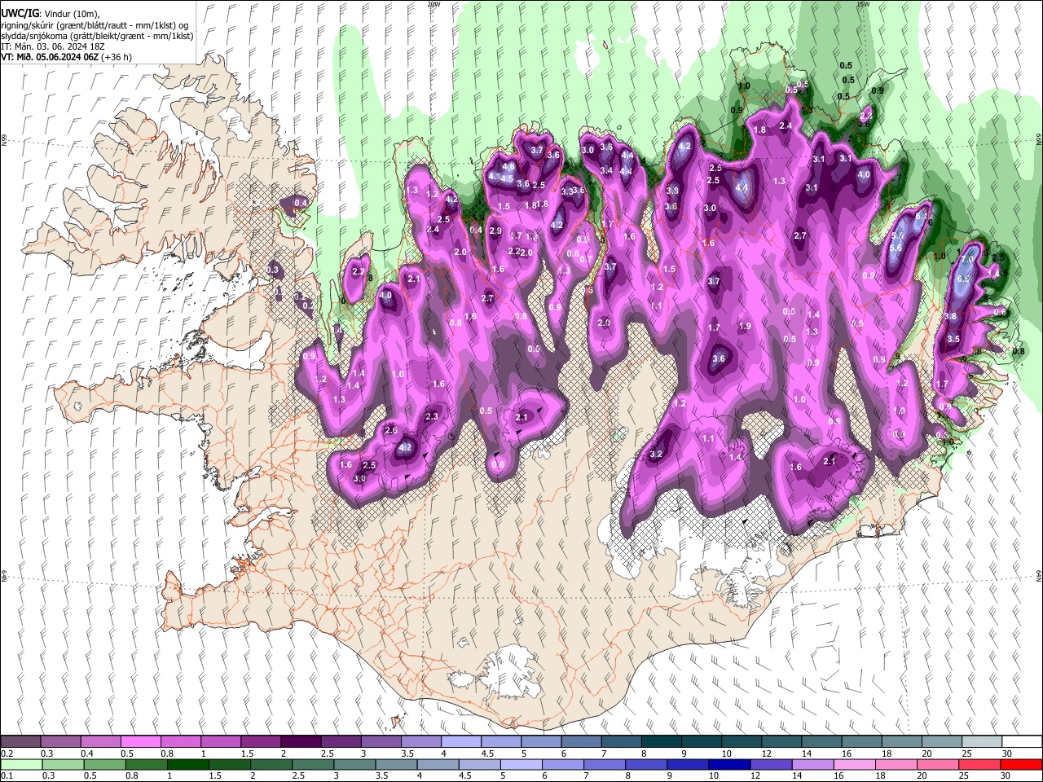Image resolution: width=1043 pixels, height=782 pixels.
Task: Click the "0.2" label under the upper legend
Action: pos(7,753)
